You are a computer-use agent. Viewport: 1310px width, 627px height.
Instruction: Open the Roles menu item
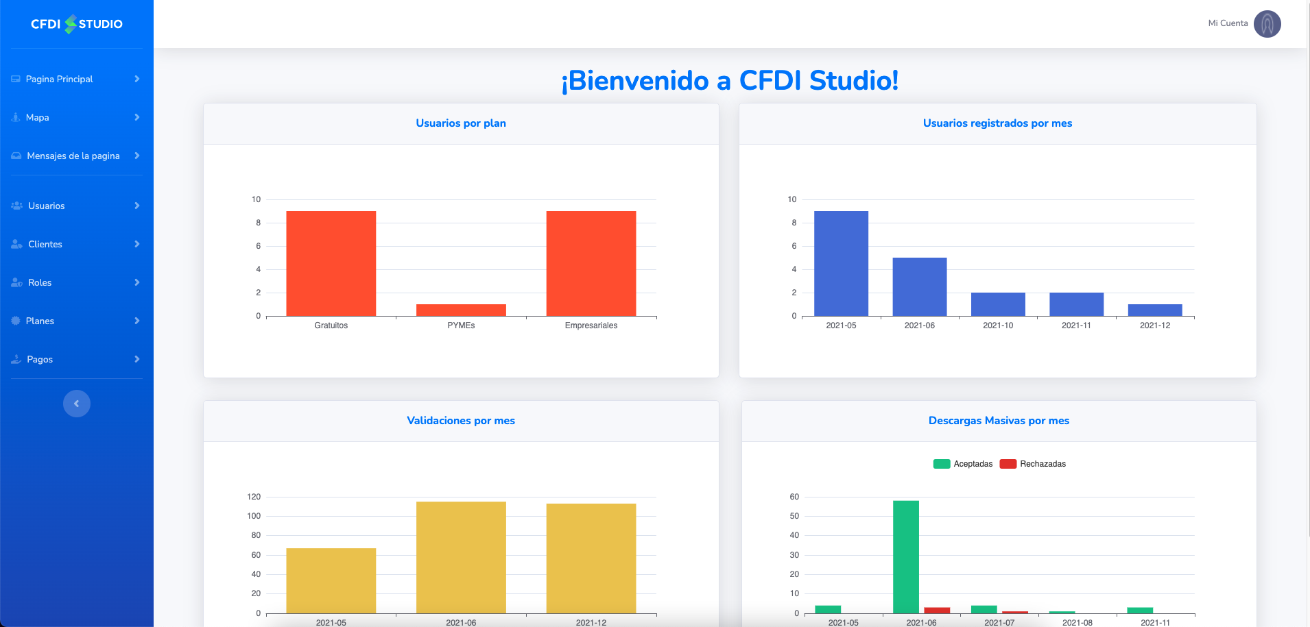(40, 283)
